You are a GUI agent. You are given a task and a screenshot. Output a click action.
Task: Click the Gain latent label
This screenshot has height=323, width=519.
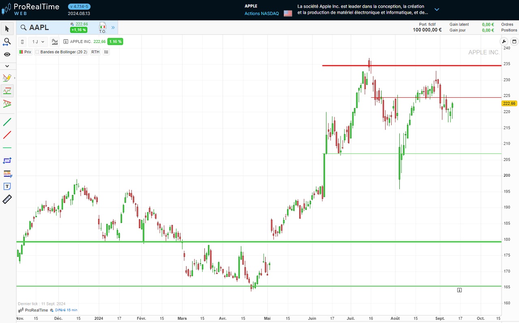459,24
